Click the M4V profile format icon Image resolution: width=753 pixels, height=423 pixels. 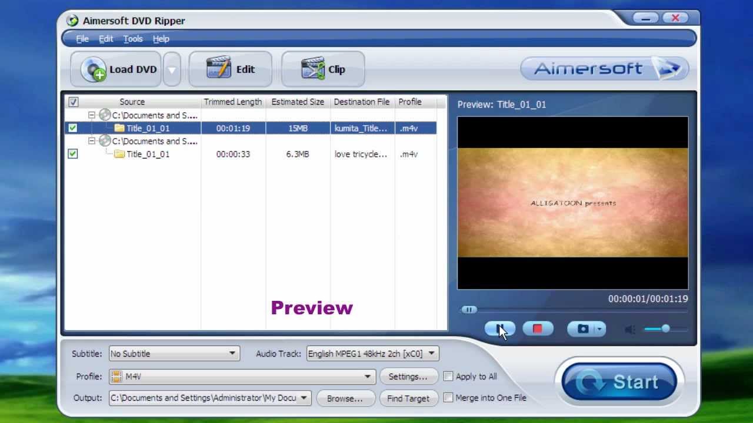tap(116, 377)
